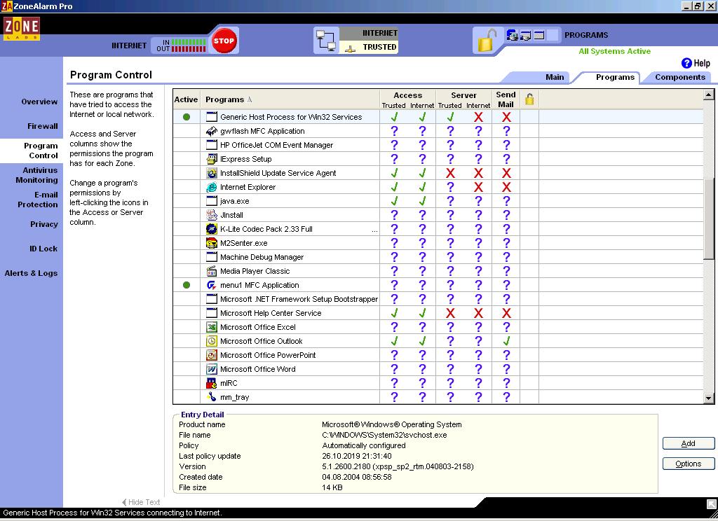This screenshot has width=718, height=521.
Task: Click the mIRC program icon
Action: click(212, 383)
